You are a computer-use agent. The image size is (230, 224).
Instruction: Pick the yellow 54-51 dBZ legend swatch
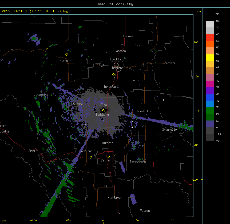pos(210,57)
